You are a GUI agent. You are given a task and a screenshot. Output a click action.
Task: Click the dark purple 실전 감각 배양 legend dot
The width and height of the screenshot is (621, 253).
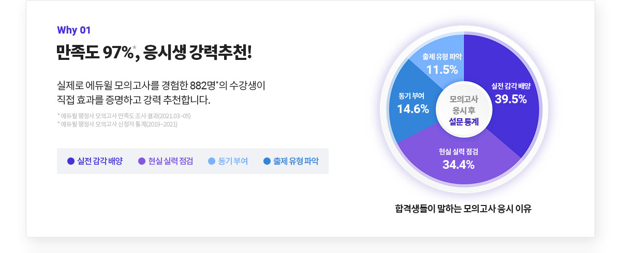pos(71,161)
